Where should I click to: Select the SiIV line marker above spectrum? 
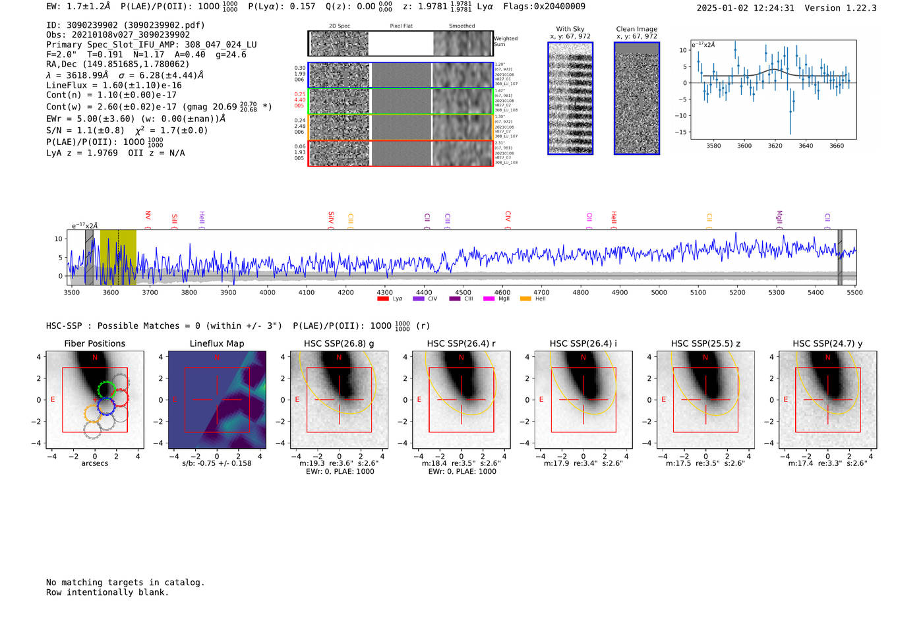tap(331, 219)
